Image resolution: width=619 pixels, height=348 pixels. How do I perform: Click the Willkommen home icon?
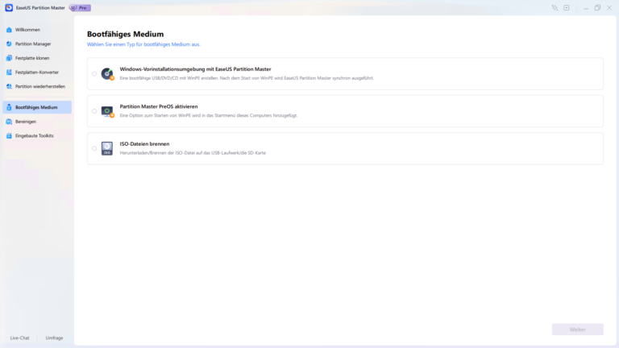click(x=9, y=30)
